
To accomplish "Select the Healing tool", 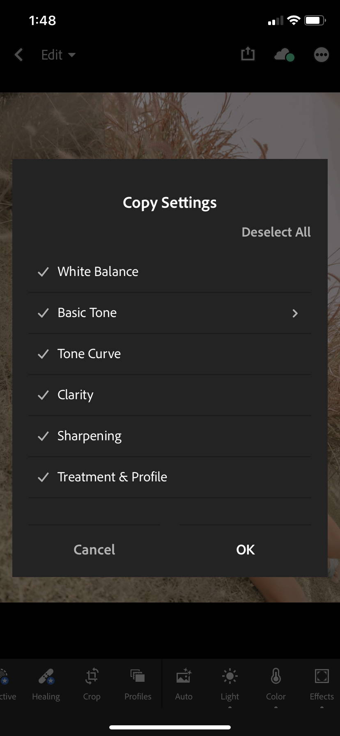I will tap(46, 684).
